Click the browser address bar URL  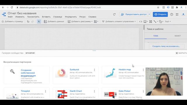[x=60, y=7]
